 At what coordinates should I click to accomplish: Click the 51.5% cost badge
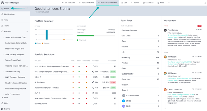pyautogui.click(x=113, y=72)
